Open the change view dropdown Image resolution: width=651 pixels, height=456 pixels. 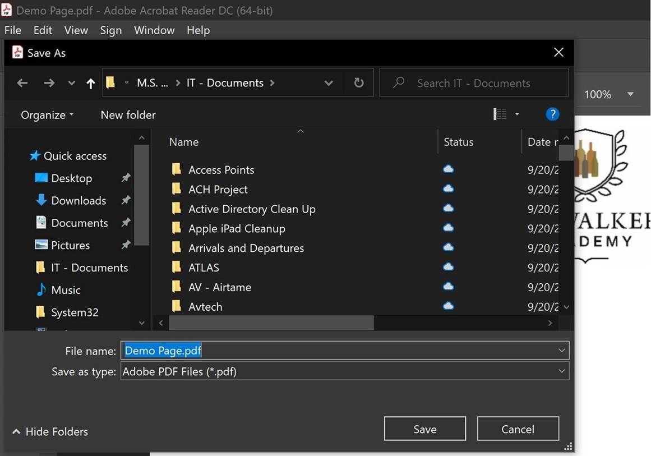coord(516,114)
